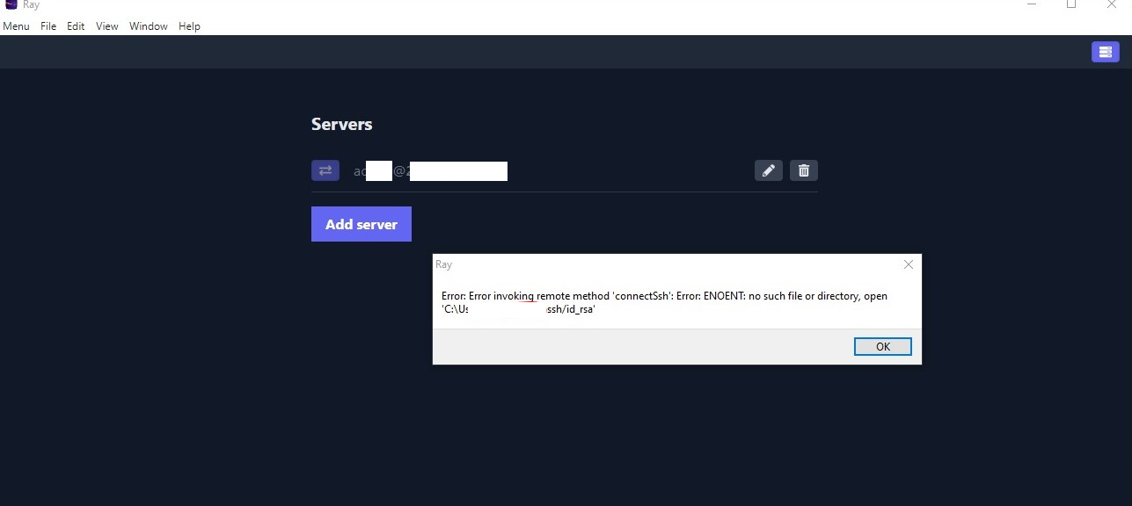
Task: Click the Servers heading
Action: pyautogui.click(x=341, y=124)
